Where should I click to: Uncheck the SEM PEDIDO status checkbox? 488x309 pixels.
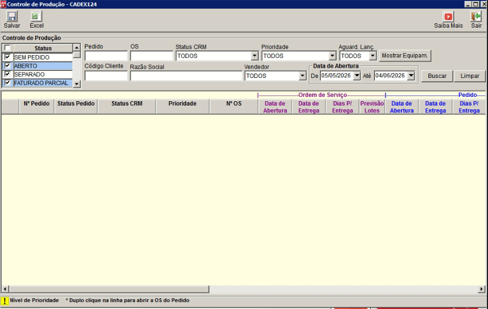click(8, 57)
